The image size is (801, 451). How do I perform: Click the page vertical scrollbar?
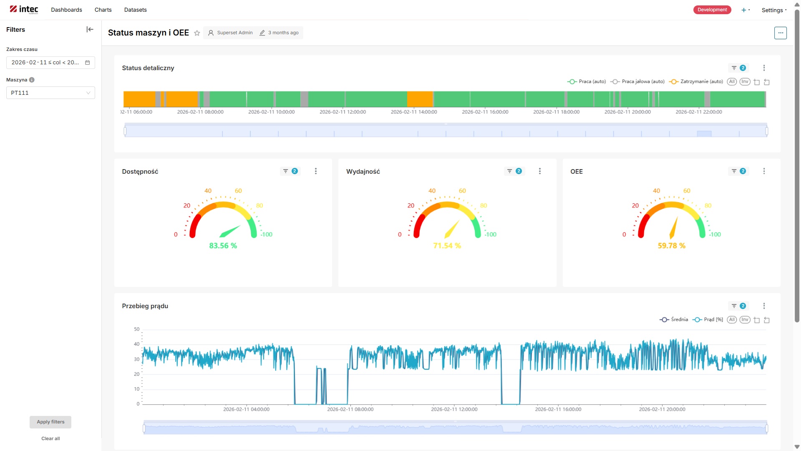797,167
